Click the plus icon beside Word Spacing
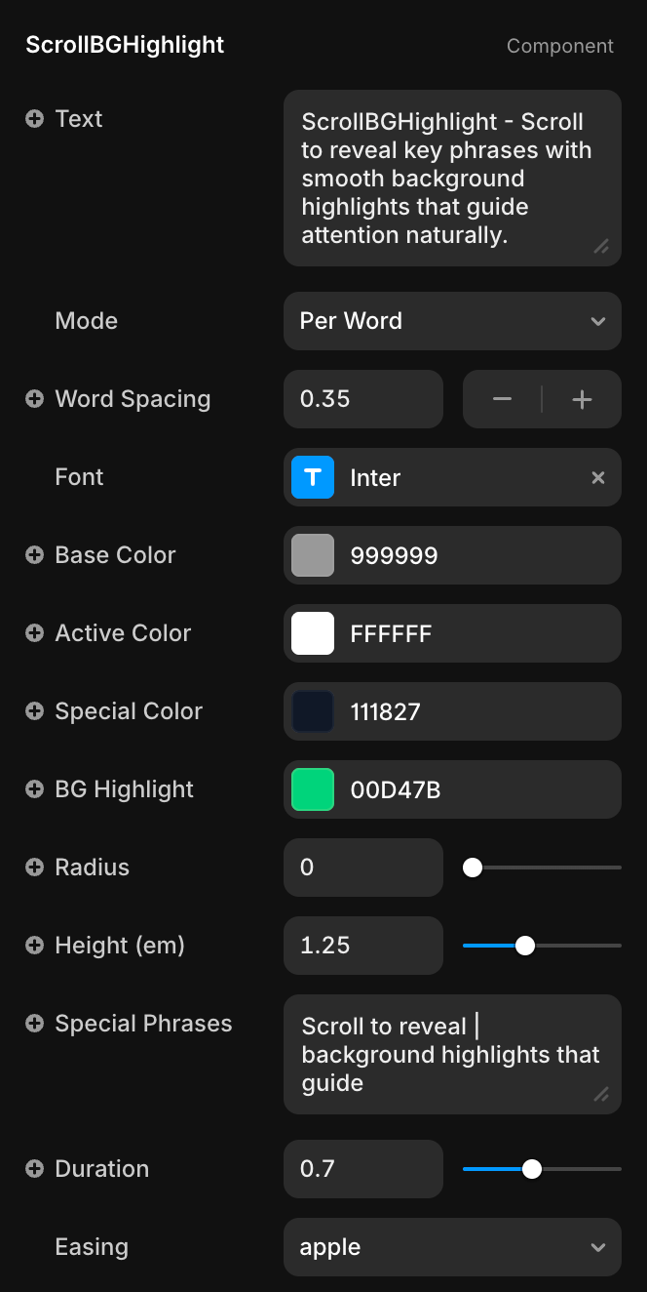This screenshot has height=1292, width=647. click(x=34, y=399)
